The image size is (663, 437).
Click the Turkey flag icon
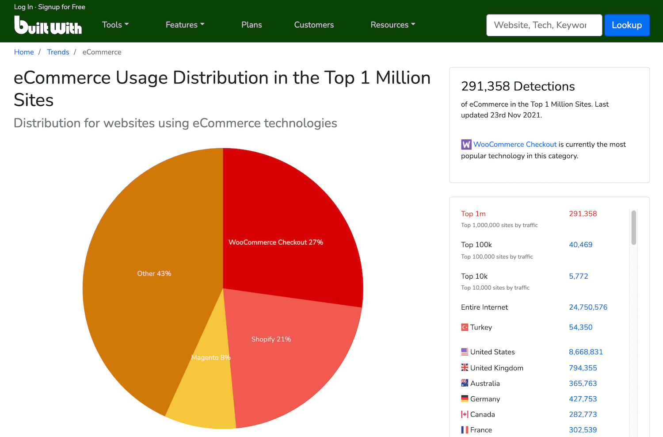465,327
